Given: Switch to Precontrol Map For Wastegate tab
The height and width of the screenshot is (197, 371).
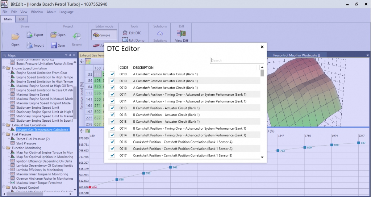Looking at the screenshot, I should tap(296, 55).
